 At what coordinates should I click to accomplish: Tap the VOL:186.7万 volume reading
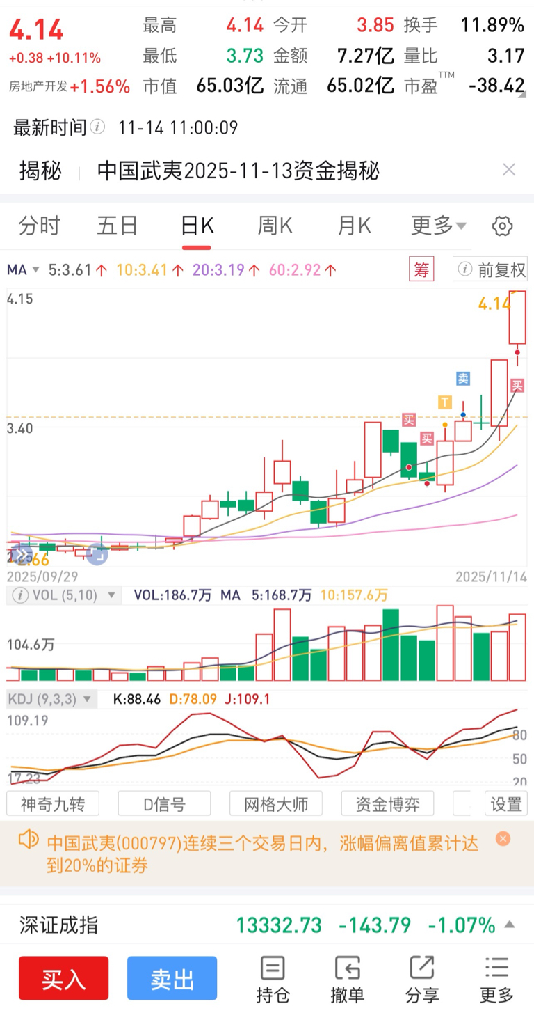[x=173, y=595]
